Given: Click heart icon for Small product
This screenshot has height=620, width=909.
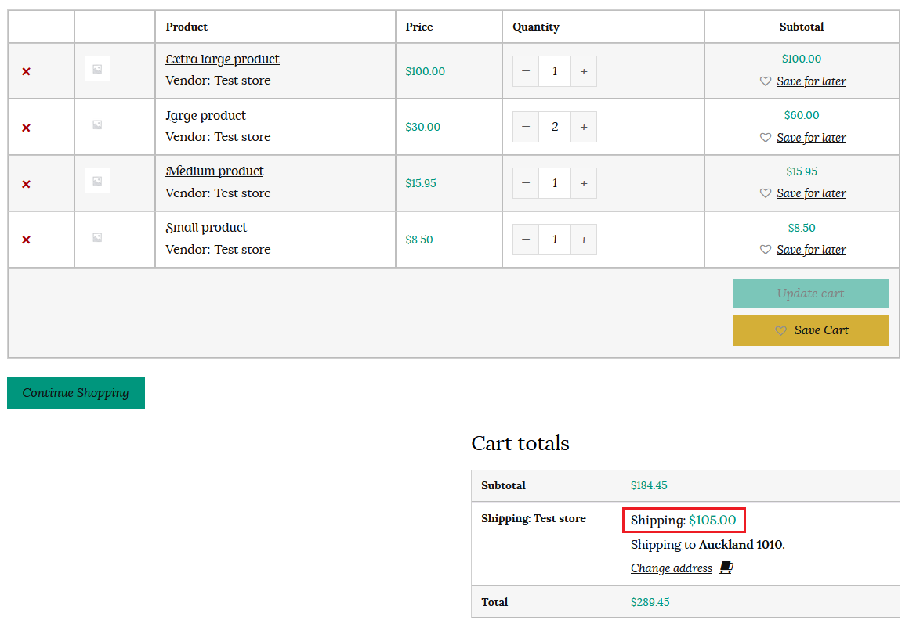Looking at the screenshot, I should pyautogui.click(x=766, y=250).
